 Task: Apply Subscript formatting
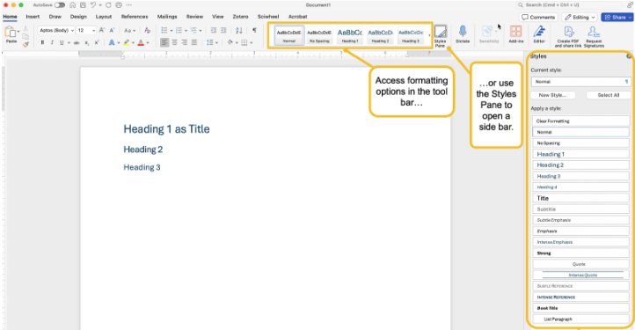87,42
